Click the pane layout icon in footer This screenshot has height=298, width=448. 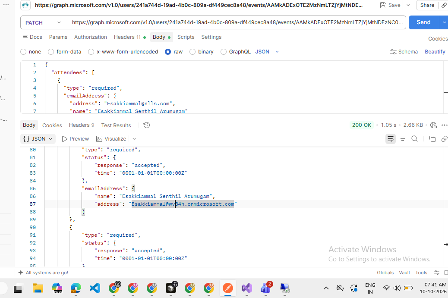coord(446,273)
